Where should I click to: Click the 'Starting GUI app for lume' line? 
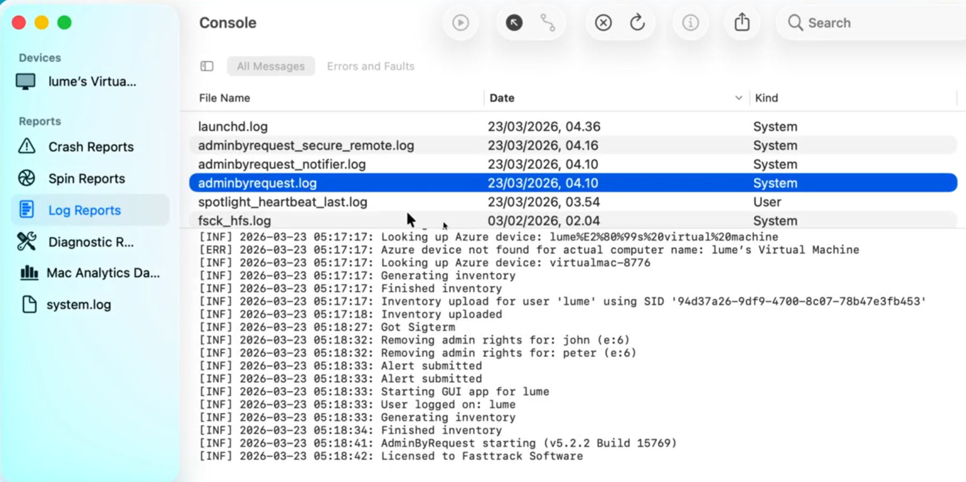click(x=374, y=391)
